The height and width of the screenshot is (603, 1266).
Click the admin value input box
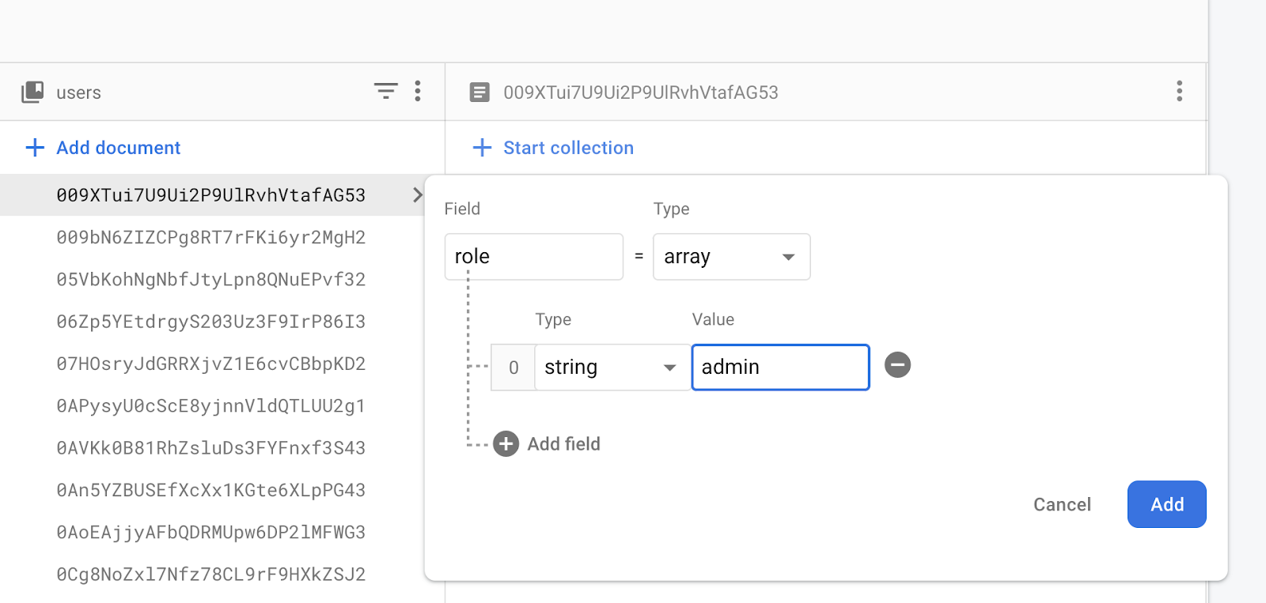[780, 367]
